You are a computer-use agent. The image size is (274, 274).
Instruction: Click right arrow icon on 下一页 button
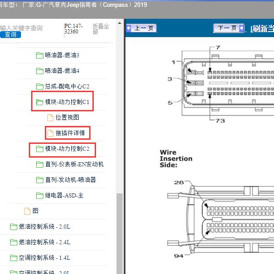(x=242, y=28)
